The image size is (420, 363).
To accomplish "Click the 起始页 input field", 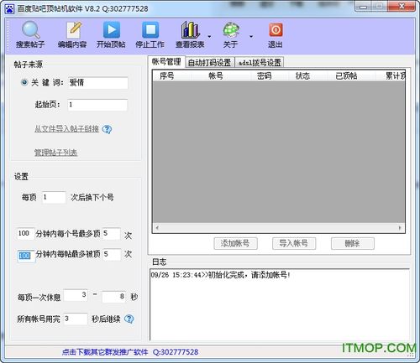I will [x=97, y=105].
